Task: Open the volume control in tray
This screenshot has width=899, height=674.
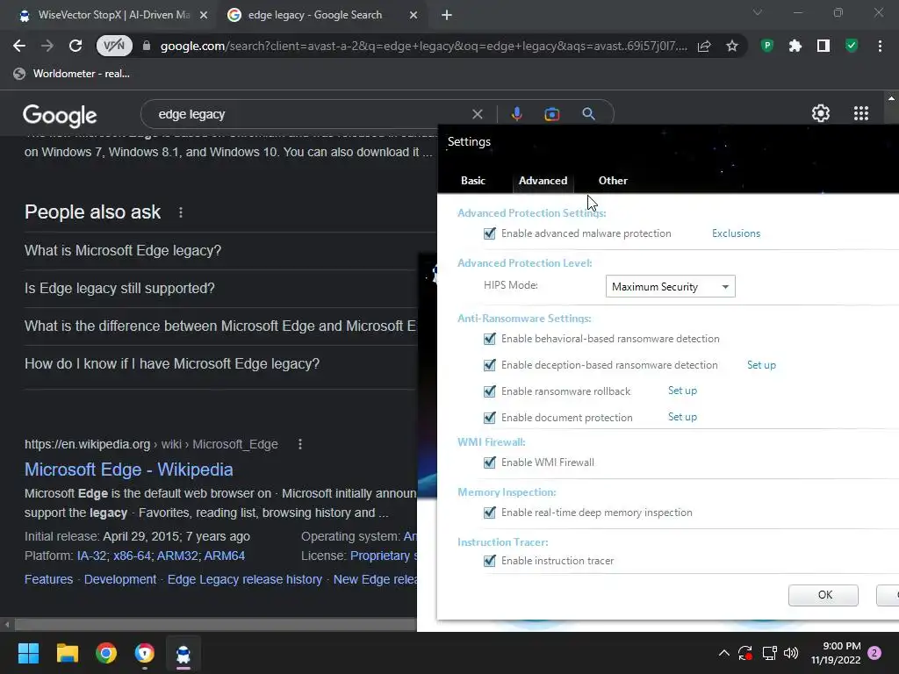Action: point(791,653)
